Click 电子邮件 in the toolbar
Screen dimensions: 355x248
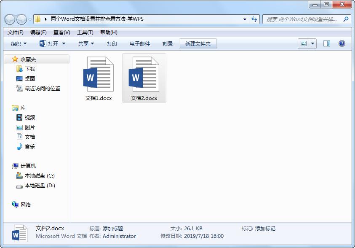click(140, 43)
